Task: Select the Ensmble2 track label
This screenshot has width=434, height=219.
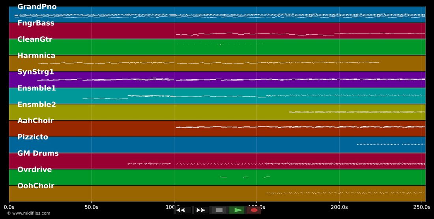Action: [x=37, y=105]
